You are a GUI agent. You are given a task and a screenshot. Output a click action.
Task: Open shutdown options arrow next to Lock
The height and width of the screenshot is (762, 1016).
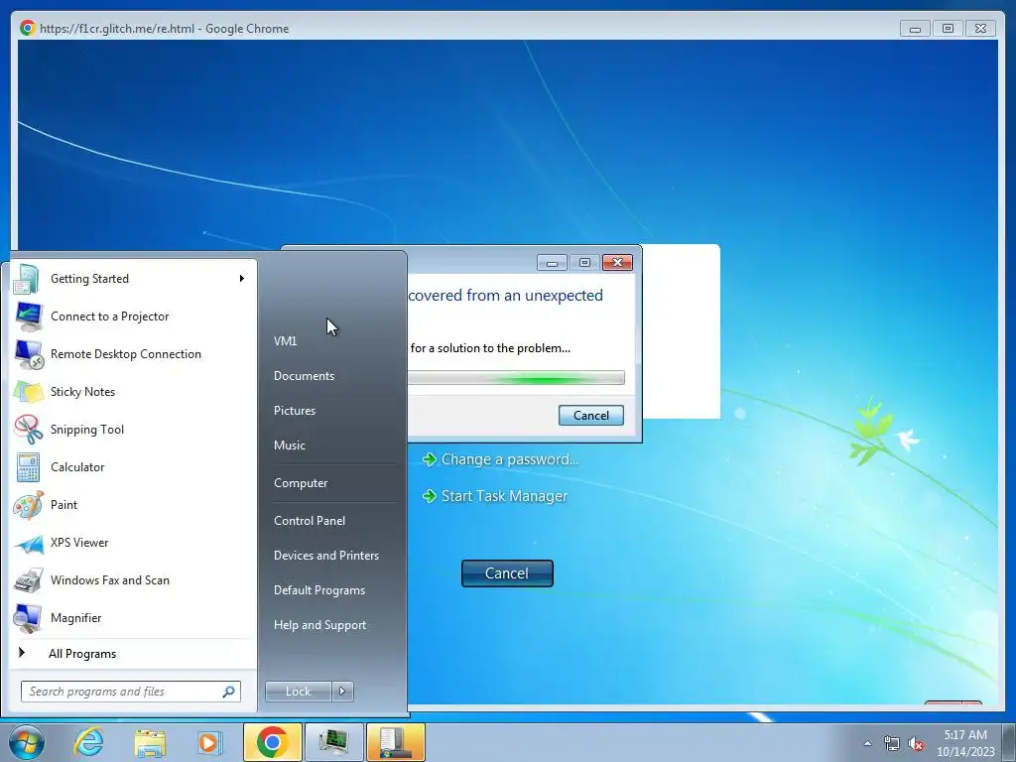pyautogui.click(x=342, y=692)
